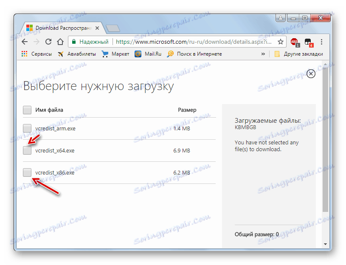The image size is (346, 265).
Task: Open the browser home page
Action: click(x=60, y=42)
